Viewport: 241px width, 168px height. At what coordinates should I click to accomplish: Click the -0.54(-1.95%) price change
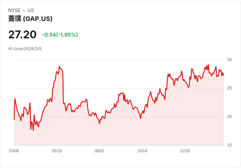(x=60, y=35)
